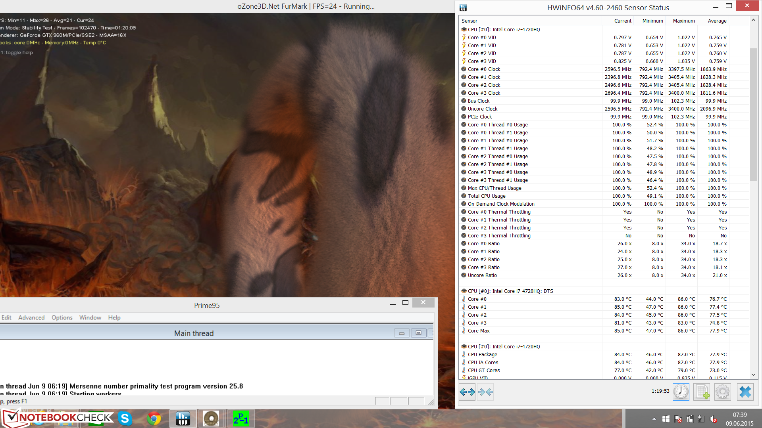Close sensors with blue X button
Screen dimensions: 762x428
(745, 392)
